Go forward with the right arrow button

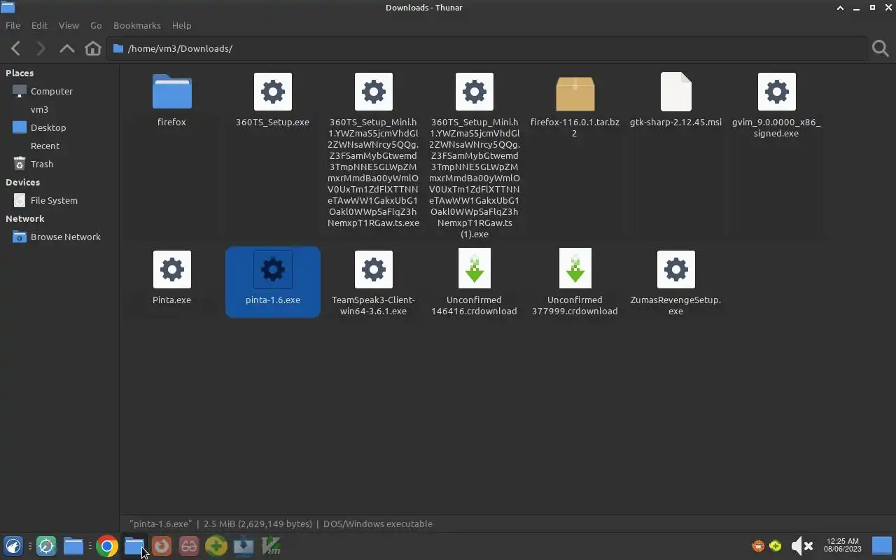coord(41,48)
